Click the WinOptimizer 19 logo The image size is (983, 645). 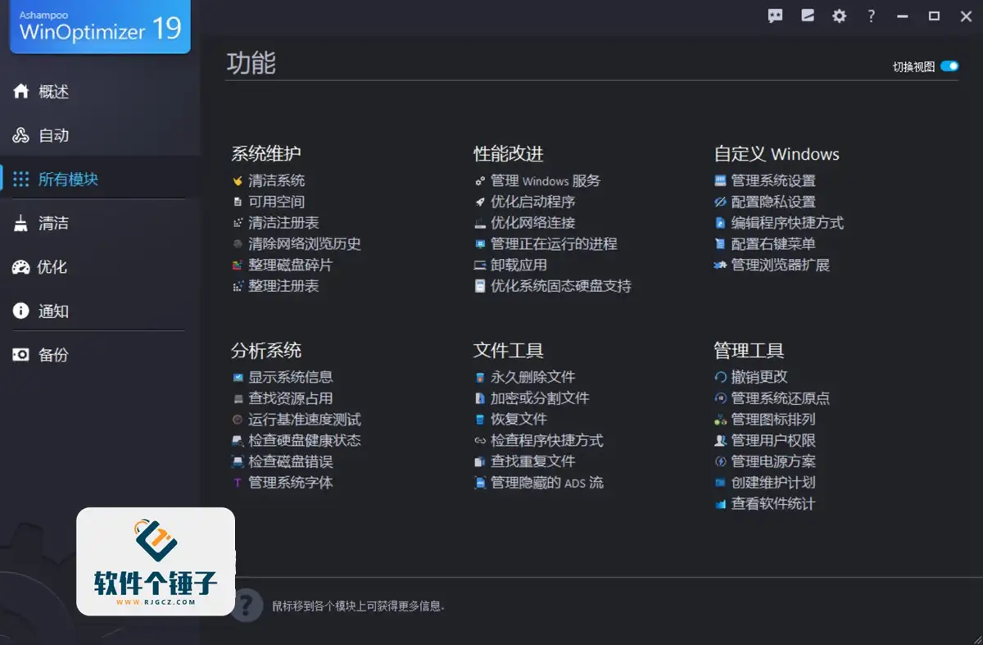[100, 26]
